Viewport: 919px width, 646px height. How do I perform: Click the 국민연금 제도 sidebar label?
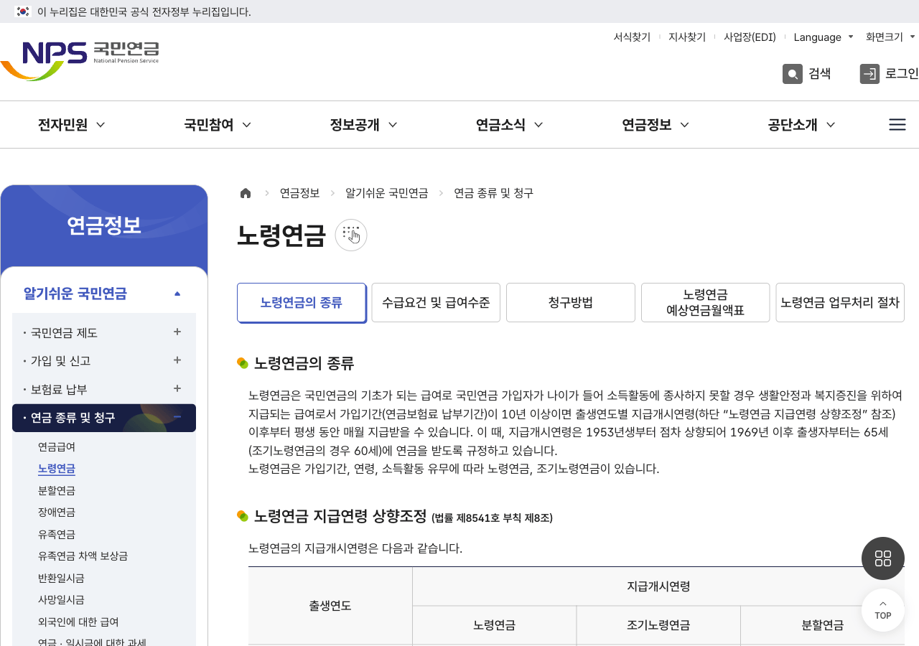pyautogui.click(x=64, y=333)
